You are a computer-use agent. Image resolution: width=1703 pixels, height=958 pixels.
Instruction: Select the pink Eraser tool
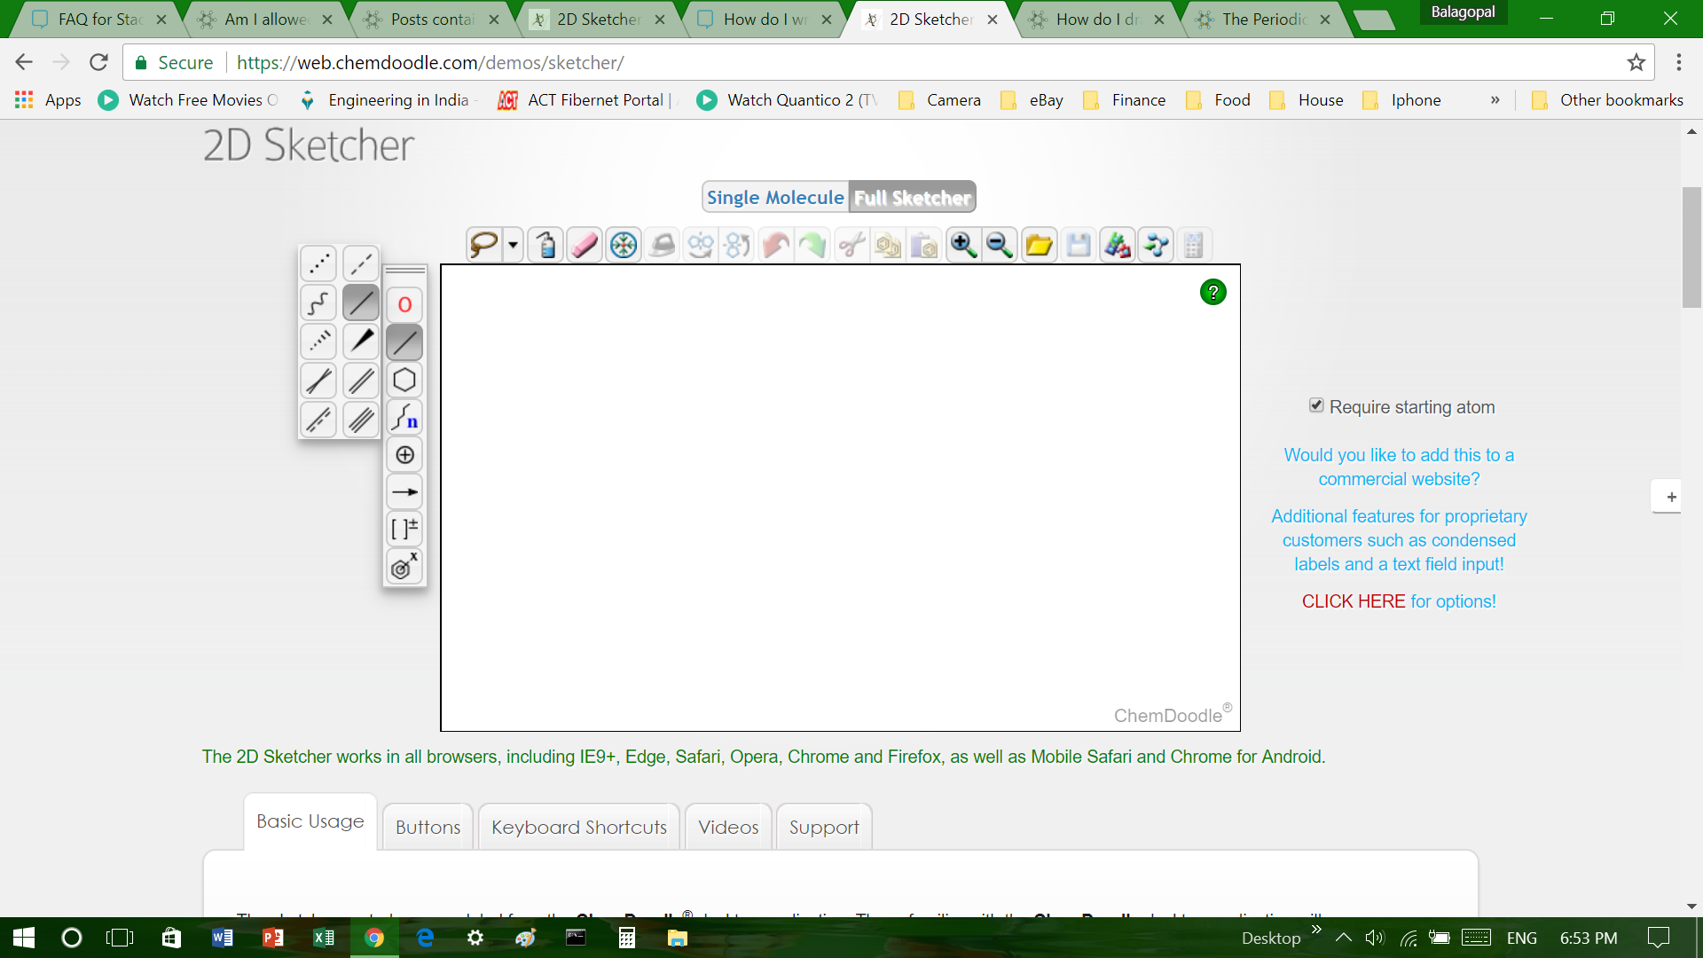(x=585, y=245)
